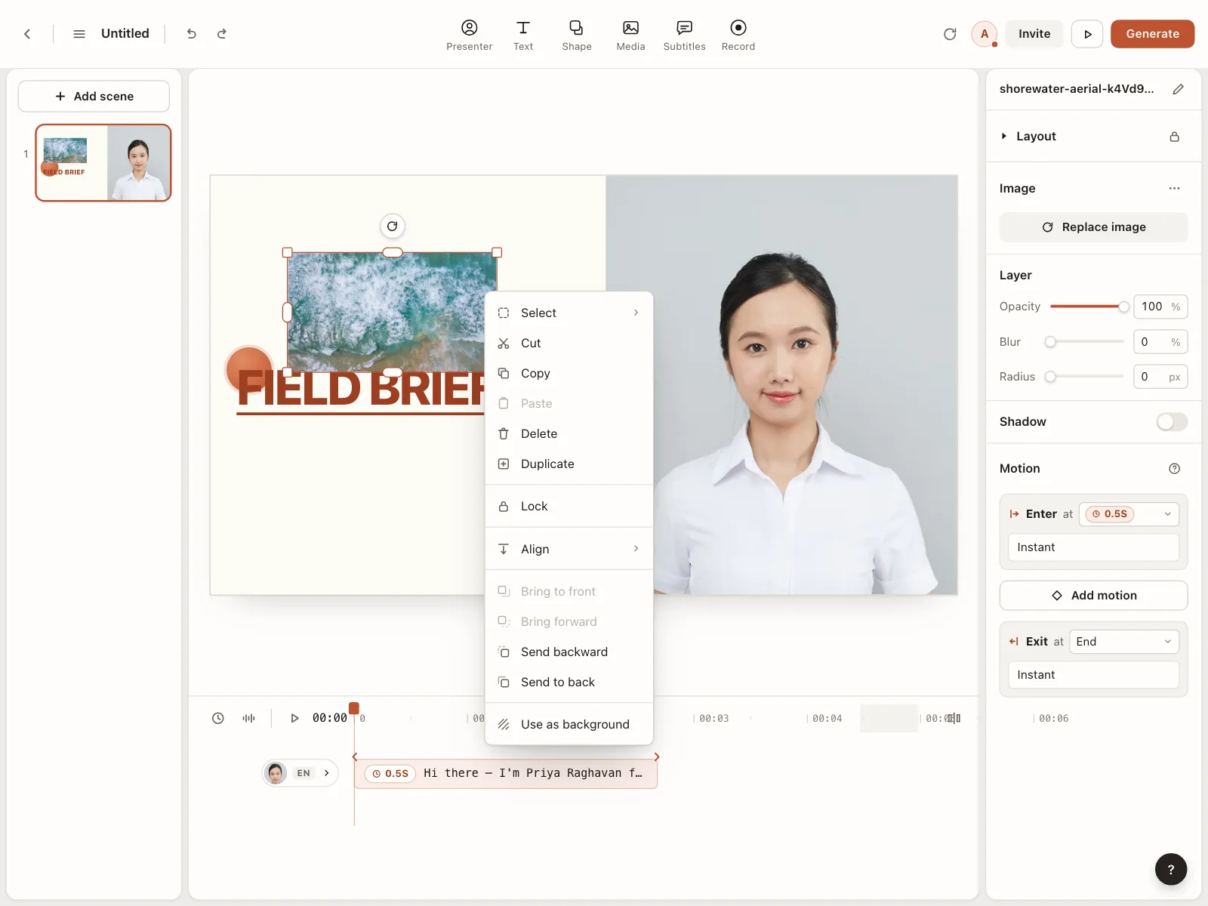Select the Text tool

pyautogui.click(x=523, y=35)
